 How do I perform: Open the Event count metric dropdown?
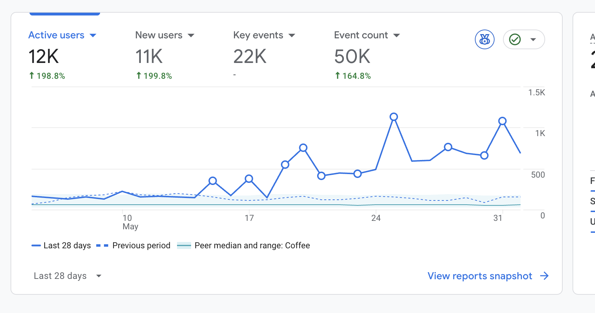tap(367, 35)
